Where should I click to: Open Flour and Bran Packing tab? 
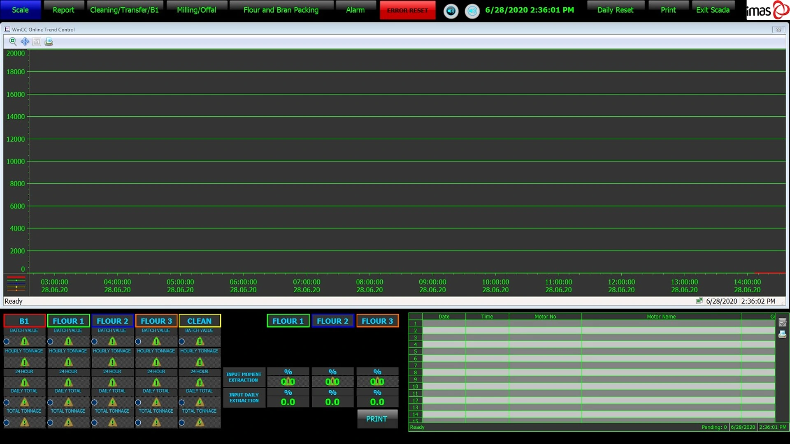pos(281,10)
